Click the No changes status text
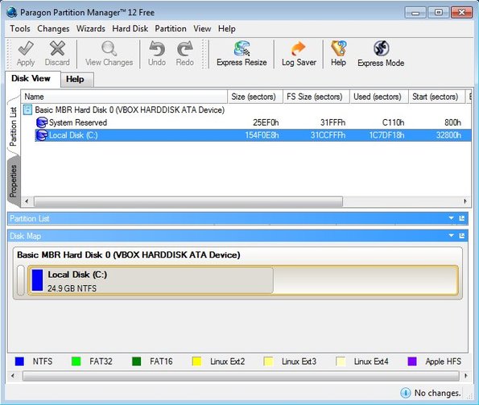Screen dimensions: 479x405 click(437, 393)
